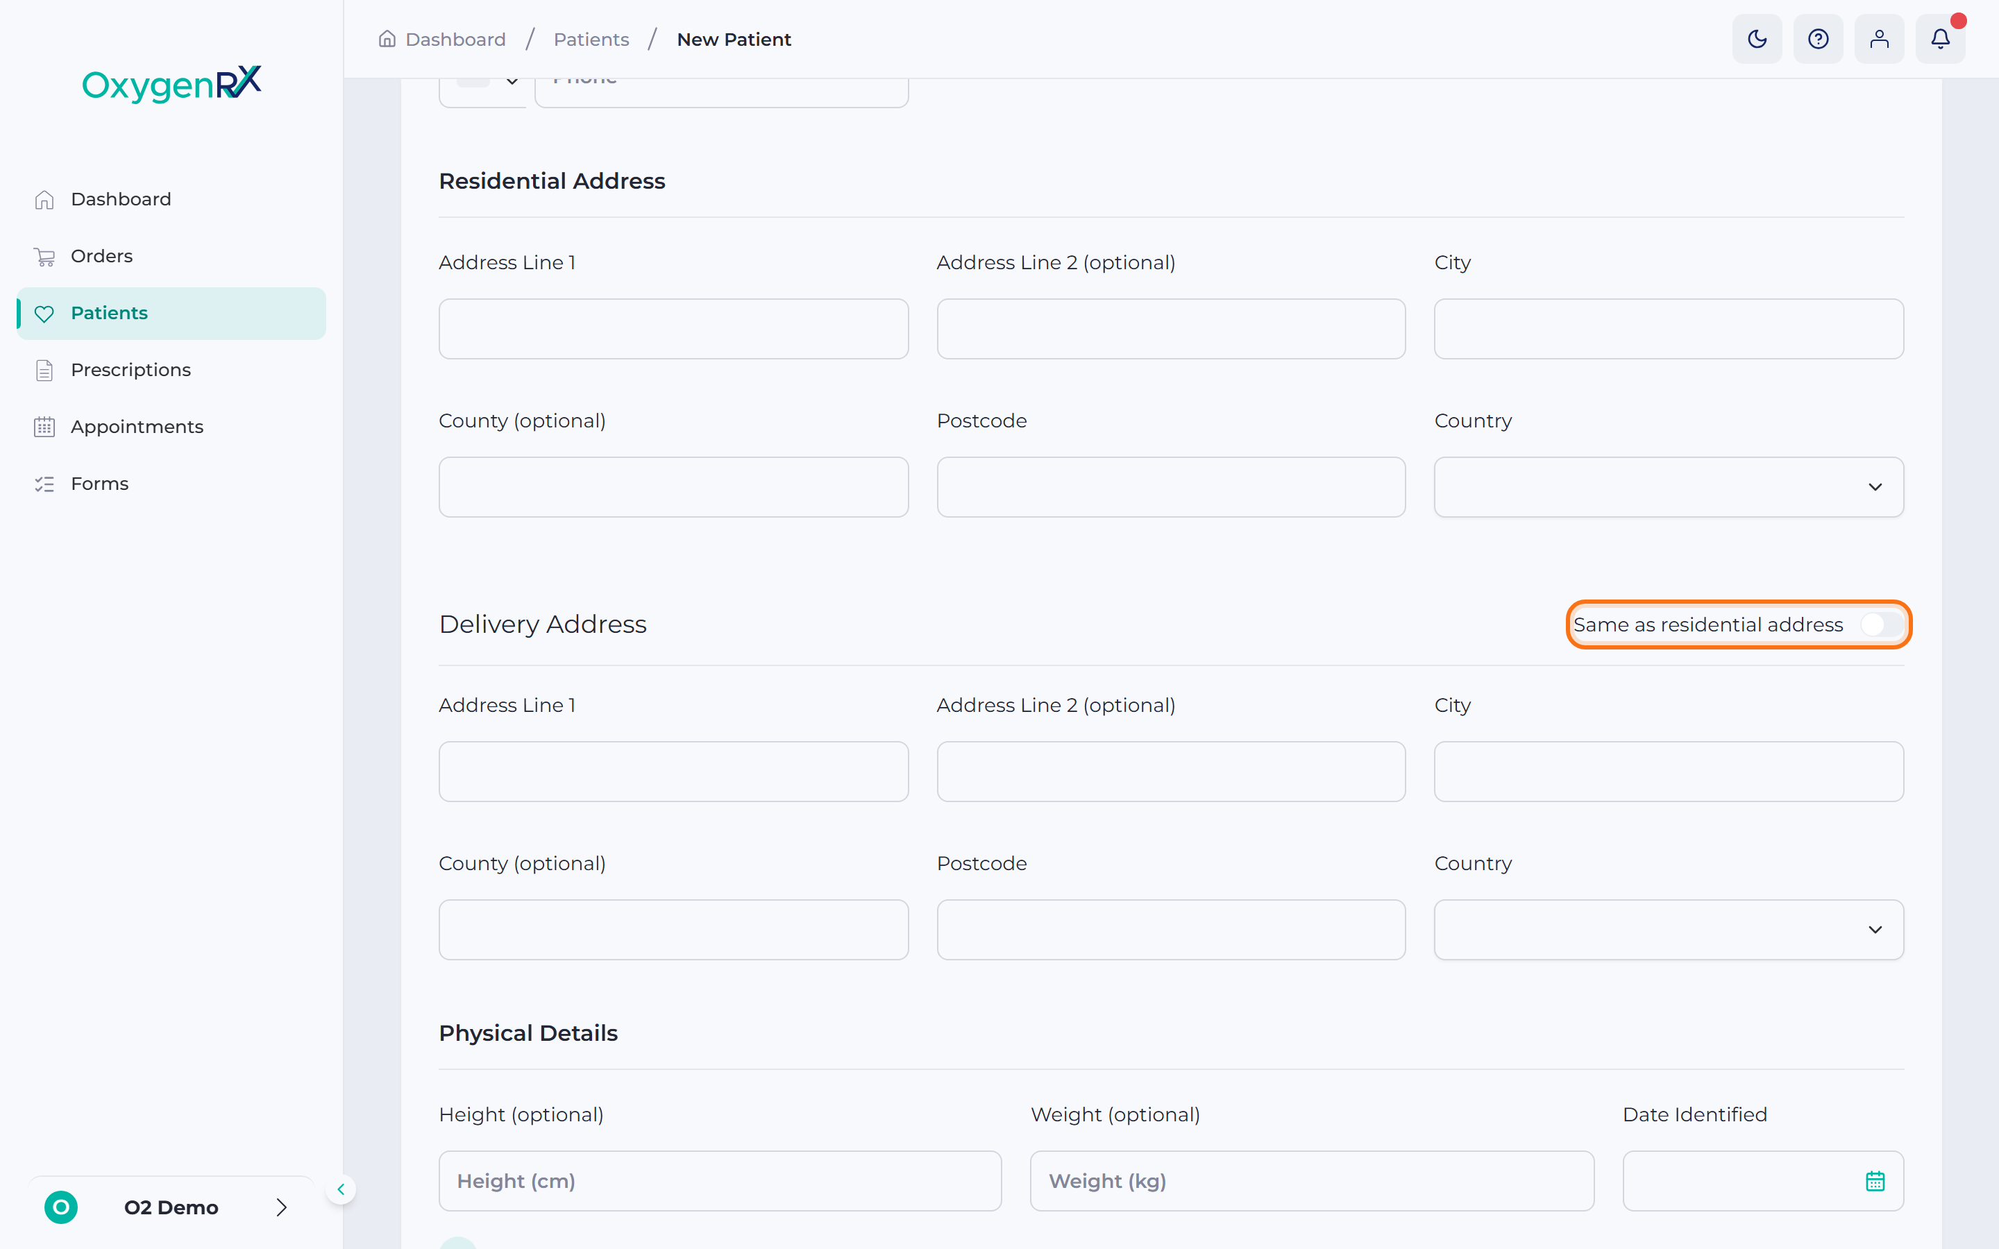This screenshot has width=1999, height=1249.
Task: Navigate to Patients breadcrumb link
Action: point(591,40)
